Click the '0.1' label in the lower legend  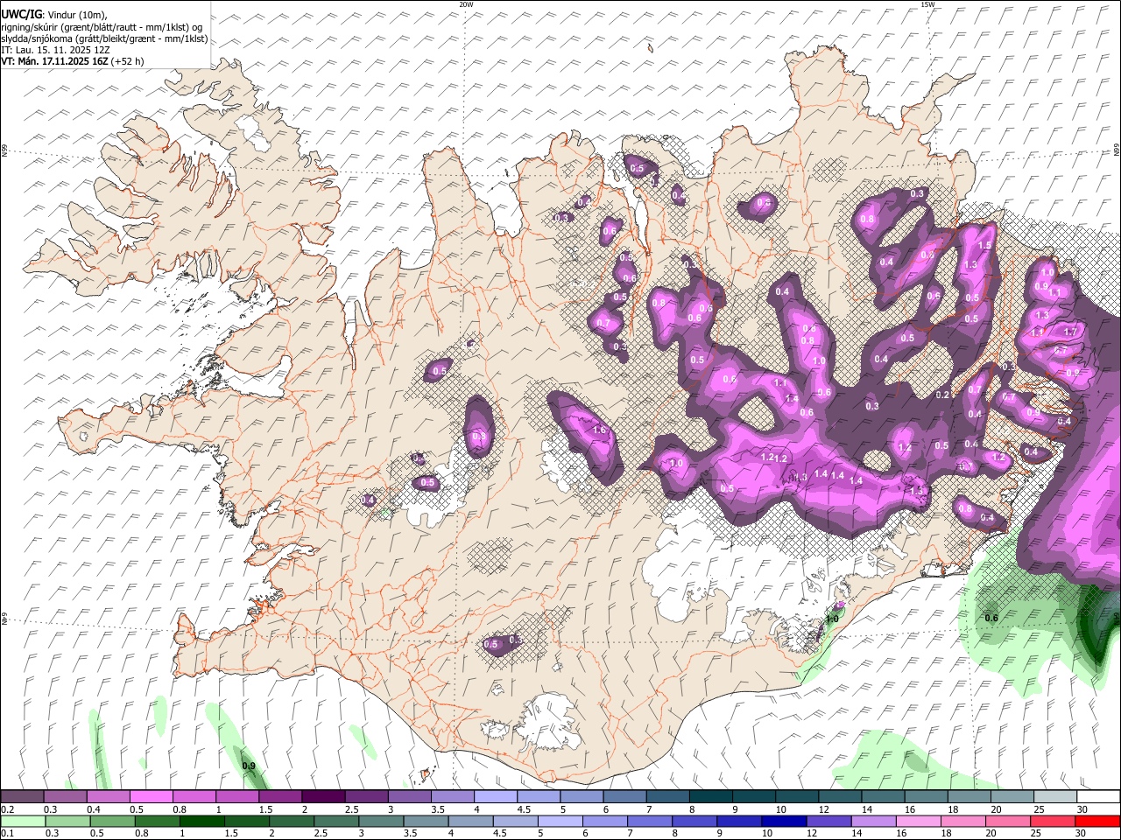(x=8, y=833)
